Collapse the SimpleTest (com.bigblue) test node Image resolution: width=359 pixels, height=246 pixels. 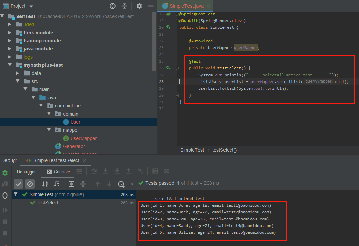click(16, 194)
